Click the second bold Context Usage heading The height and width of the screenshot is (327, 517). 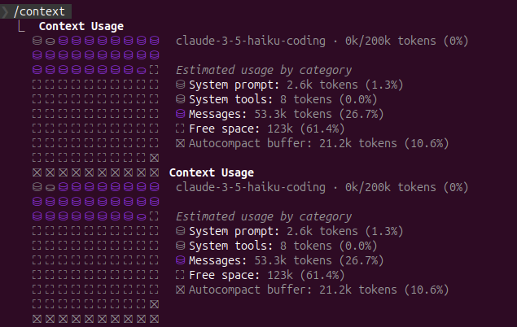point(211,172)
